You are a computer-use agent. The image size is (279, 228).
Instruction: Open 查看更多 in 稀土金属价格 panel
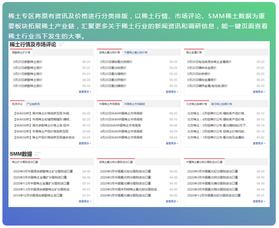[259, 92]
